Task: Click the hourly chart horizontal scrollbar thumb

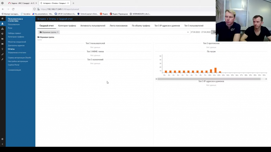Action: pos(209,79)
